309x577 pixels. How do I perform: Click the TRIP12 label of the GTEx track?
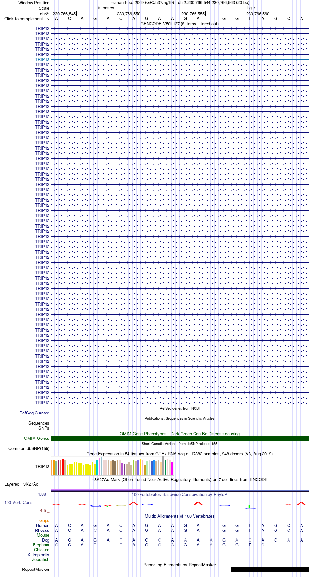(42, 467)
